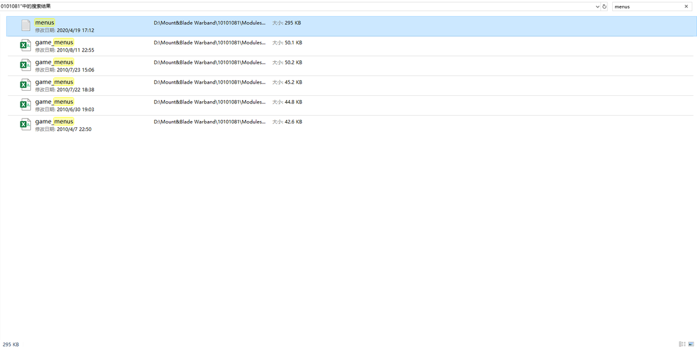Select Excel icon of game_menus dated 2010/4/7
Image resolution: width=697 pixels, height=349 pixels.
pyautogui.click(x=26, y=125)
